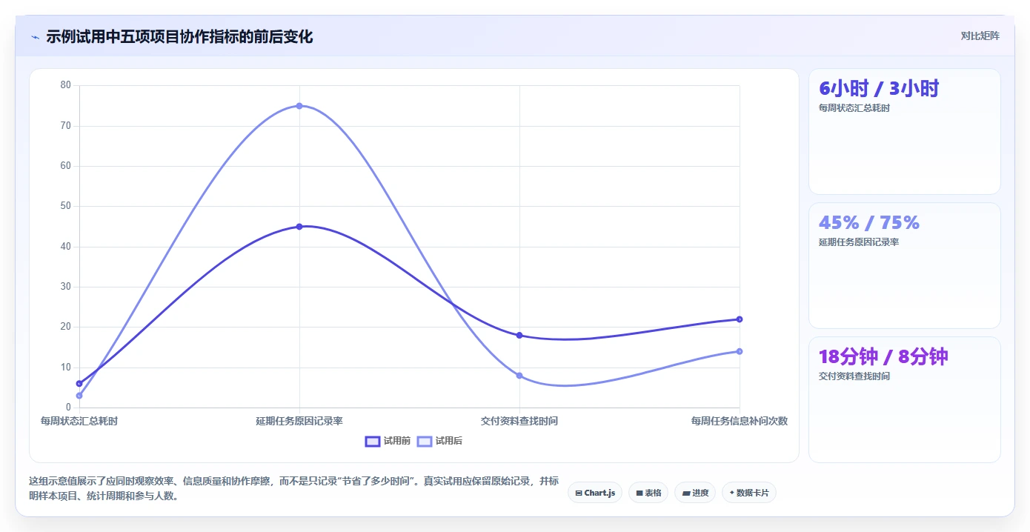Click the 每周任务信息补问次数 axis label
Viewport: 1030px width, 532px height.
[x=740, y=421]
